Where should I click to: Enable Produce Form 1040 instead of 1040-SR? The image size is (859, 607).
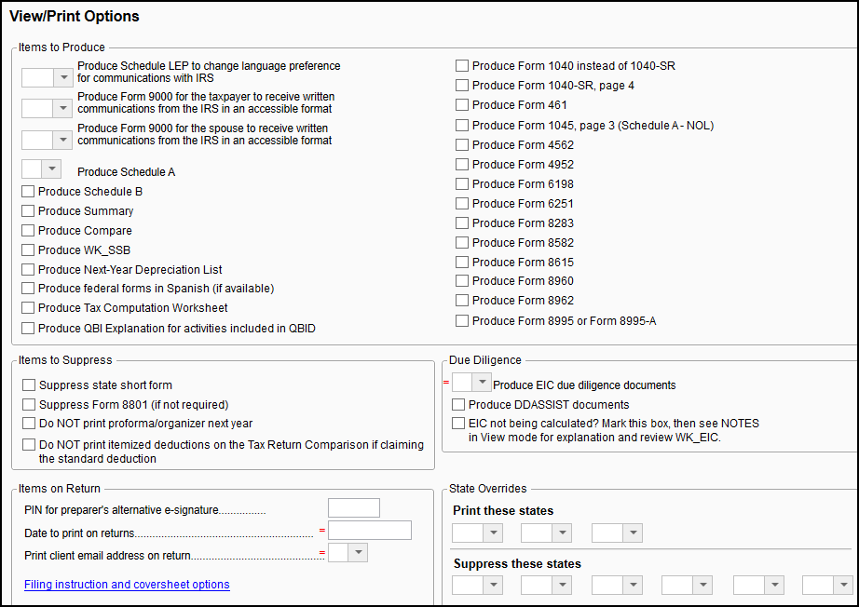pyautogui.click(x=461, y=65)
